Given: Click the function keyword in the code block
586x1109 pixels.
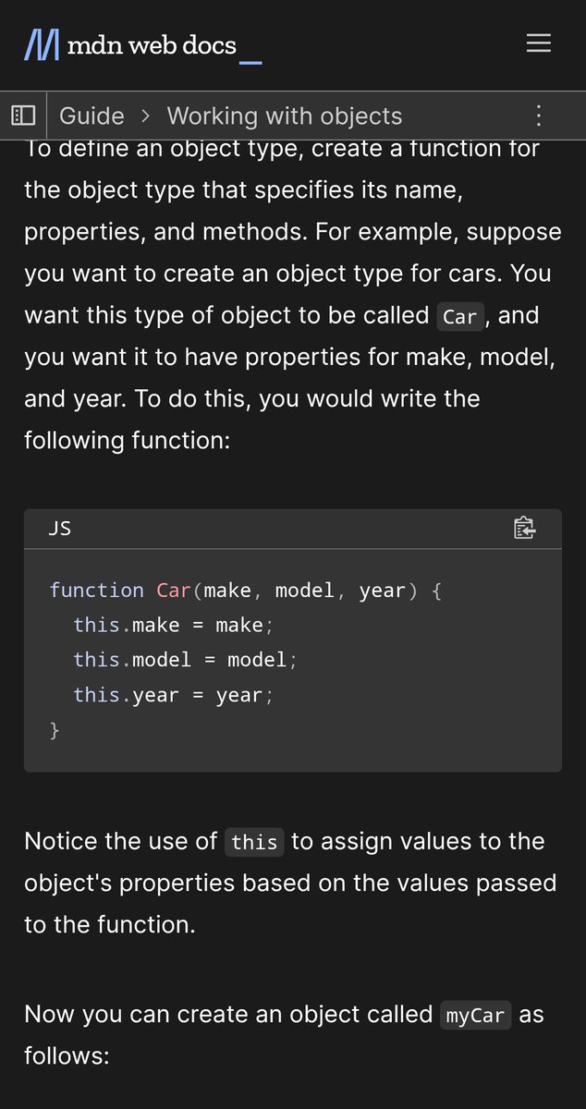Looking at the screenshot, I should tap(96, 591).
